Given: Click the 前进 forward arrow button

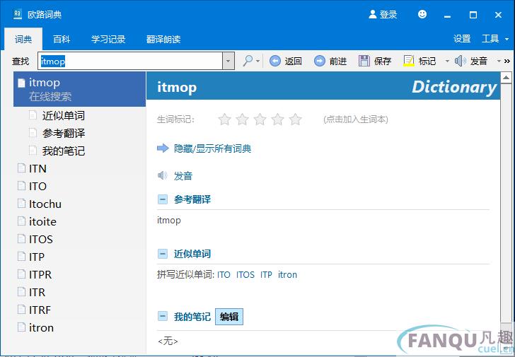Looking at the screenshot, I should [320, 61].
